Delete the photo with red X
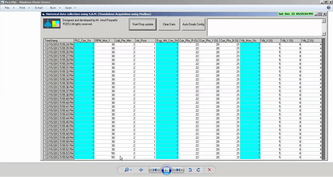The width and height of the screenshot is (333, 177). (209, 170)
